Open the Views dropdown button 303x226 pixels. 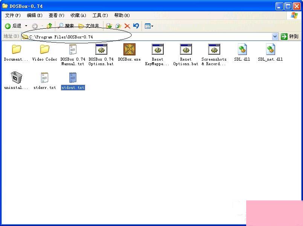point(149,26)
